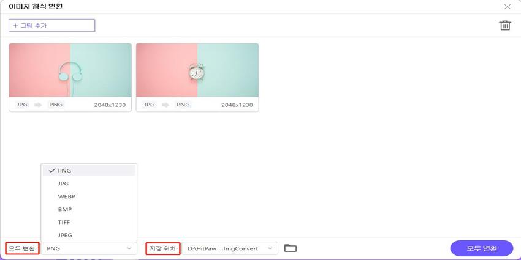521x260 pixels.
Task: Open the output folder browse icon
Action: coord(291,248)
